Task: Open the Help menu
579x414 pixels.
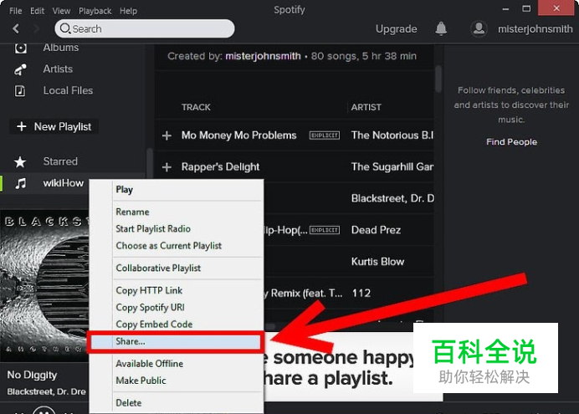Action: click(128, 11)
